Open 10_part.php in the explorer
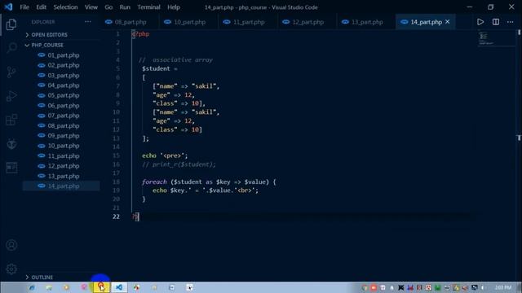522x293 pixels. click(64, 146)
